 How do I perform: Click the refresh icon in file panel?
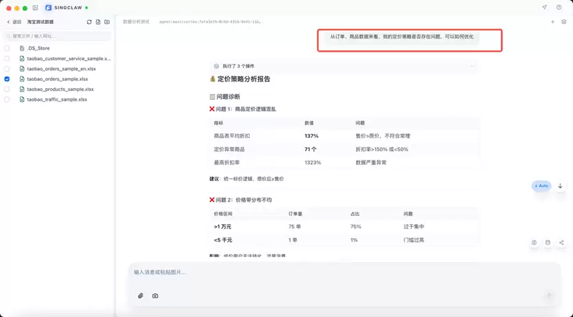89,22
